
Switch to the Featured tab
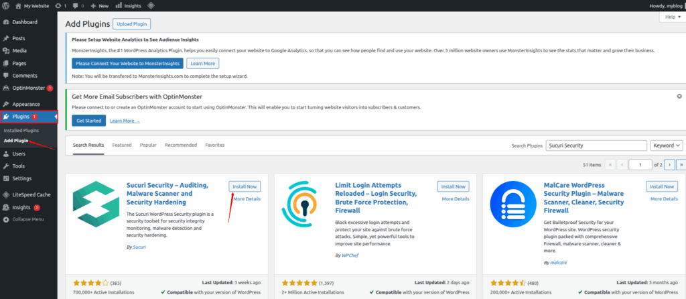click(122, 145)
